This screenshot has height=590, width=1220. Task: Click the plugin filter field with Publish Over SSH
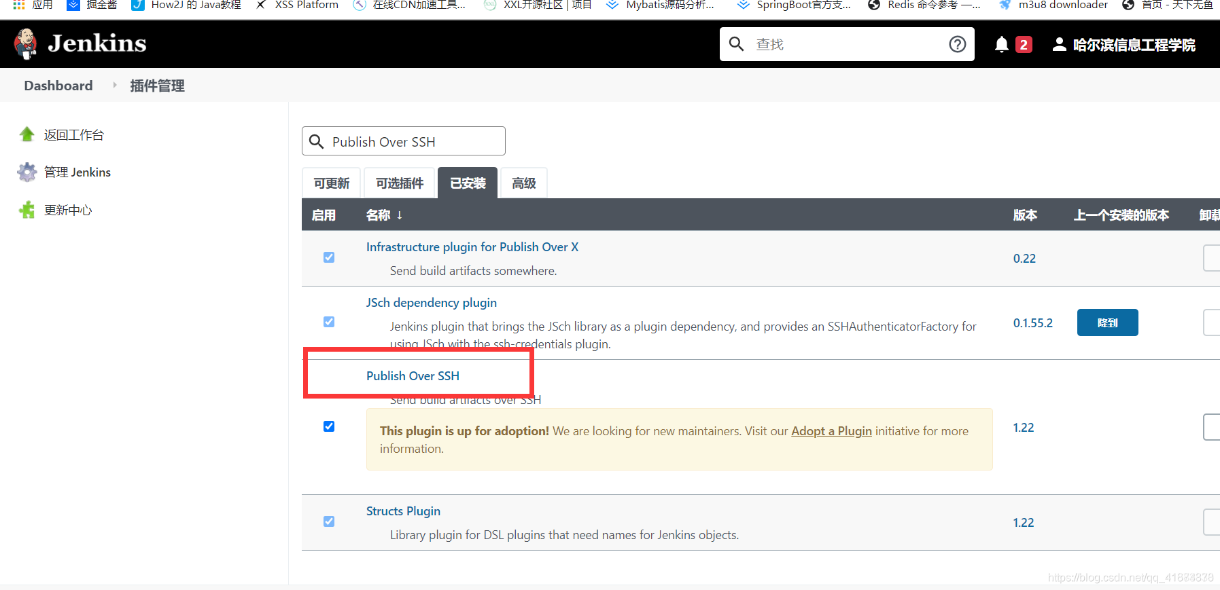click(x=404, y=141)
